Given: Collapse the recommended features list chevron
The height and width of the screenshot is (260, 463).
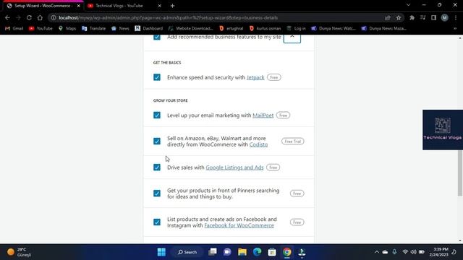Looking at the screenshot, I should coord(292,38).
